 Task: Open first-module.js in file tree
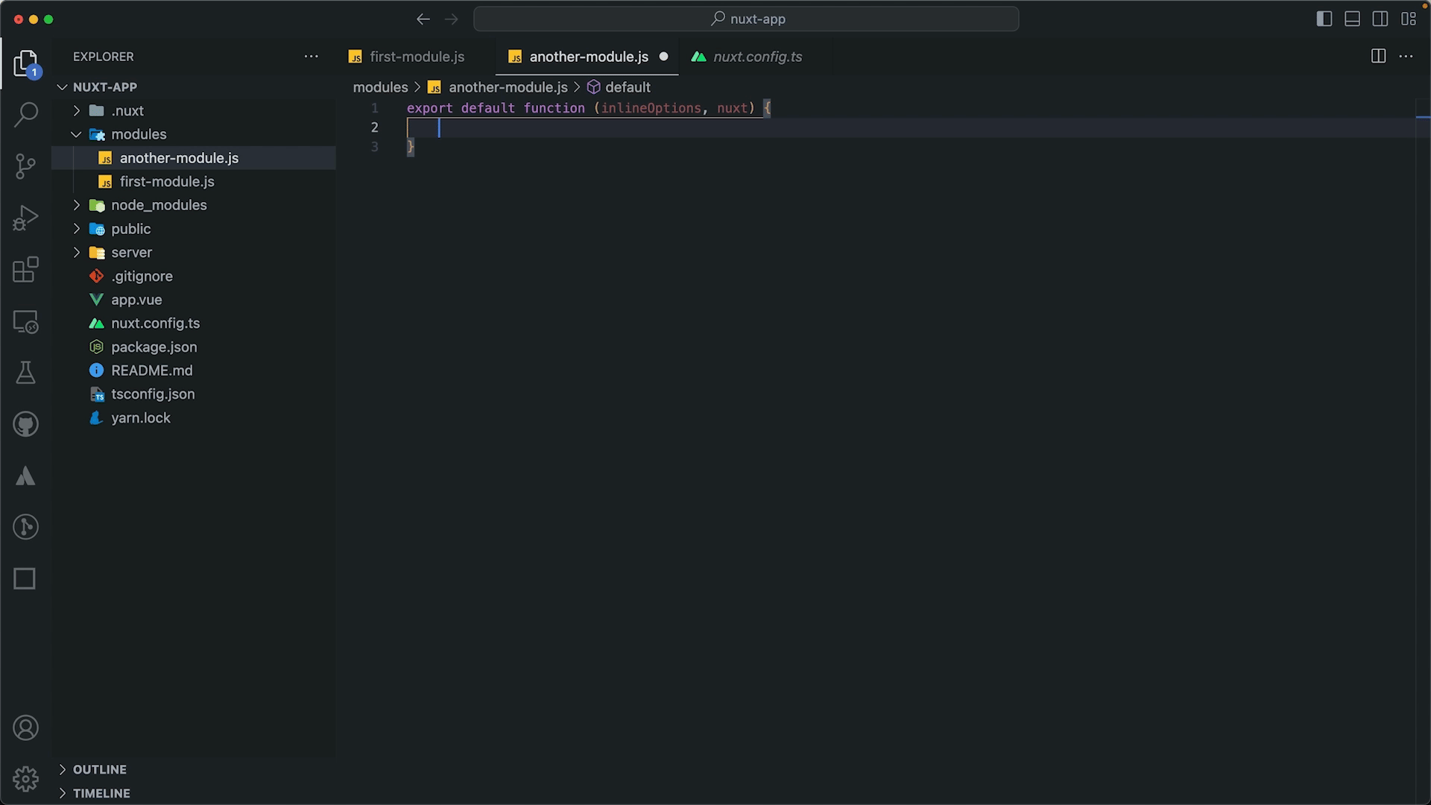194,182
